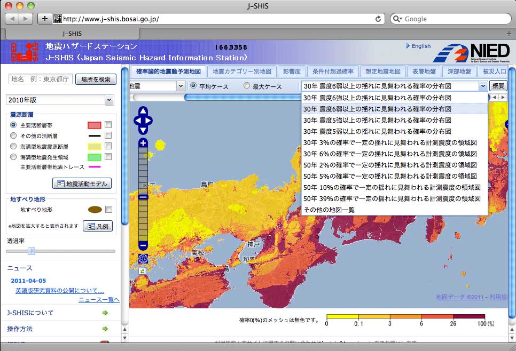This screenshot has width=516, height=351.
Task: Pan the map up with arrow
Action: click(143, 111)
